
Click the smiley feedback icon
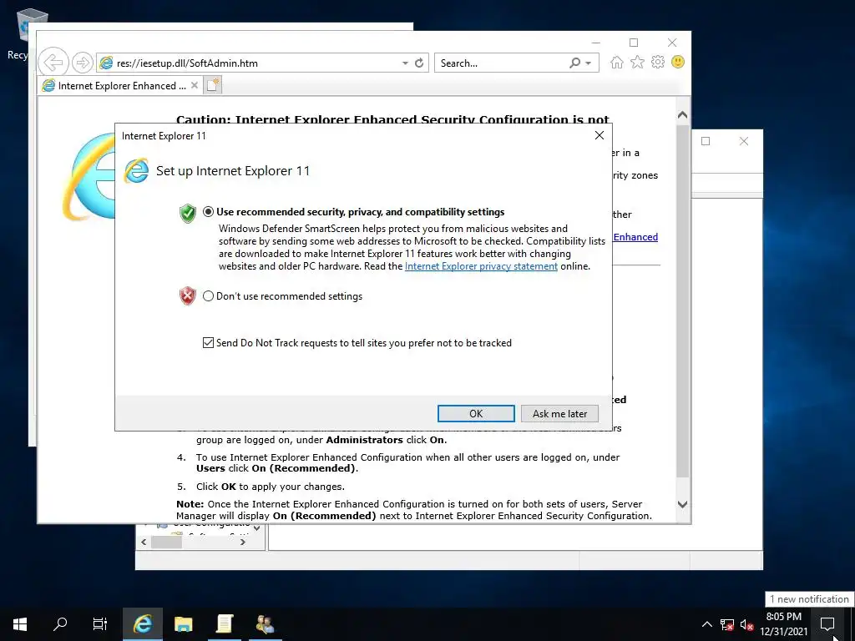point(678,62)
